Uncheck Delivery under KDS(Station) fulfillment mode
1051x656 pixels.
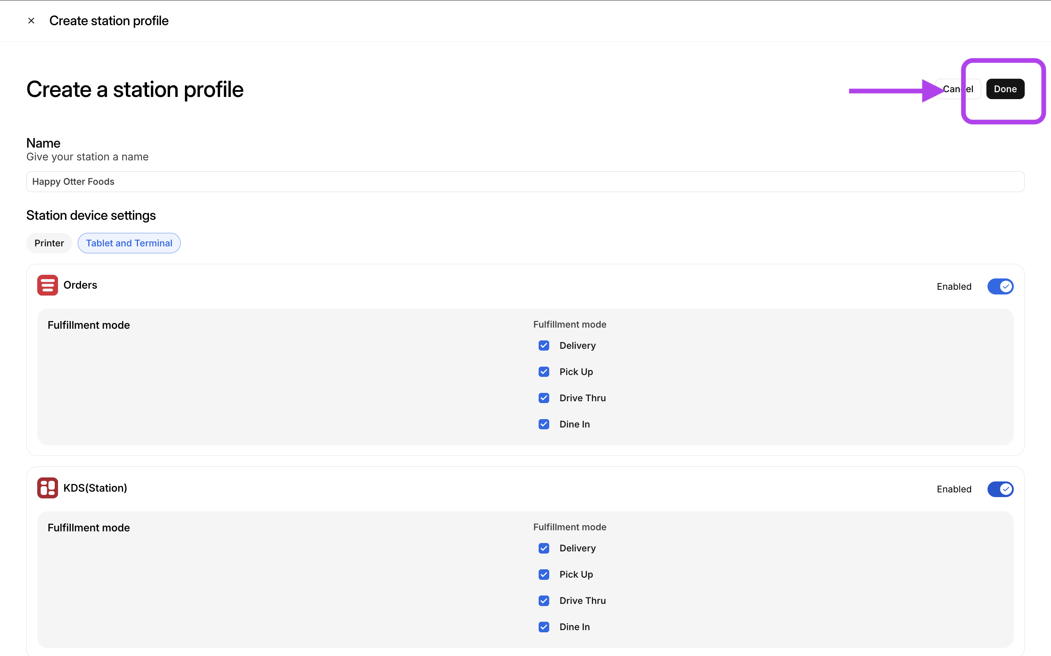544,548
